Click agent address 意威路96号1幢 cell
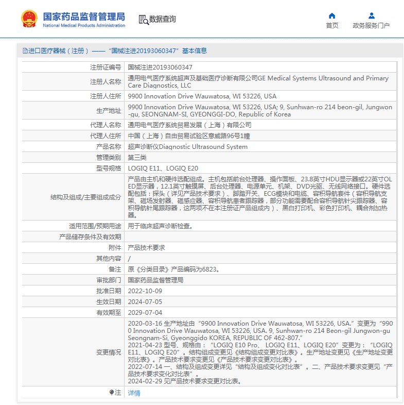 point(260,136)
